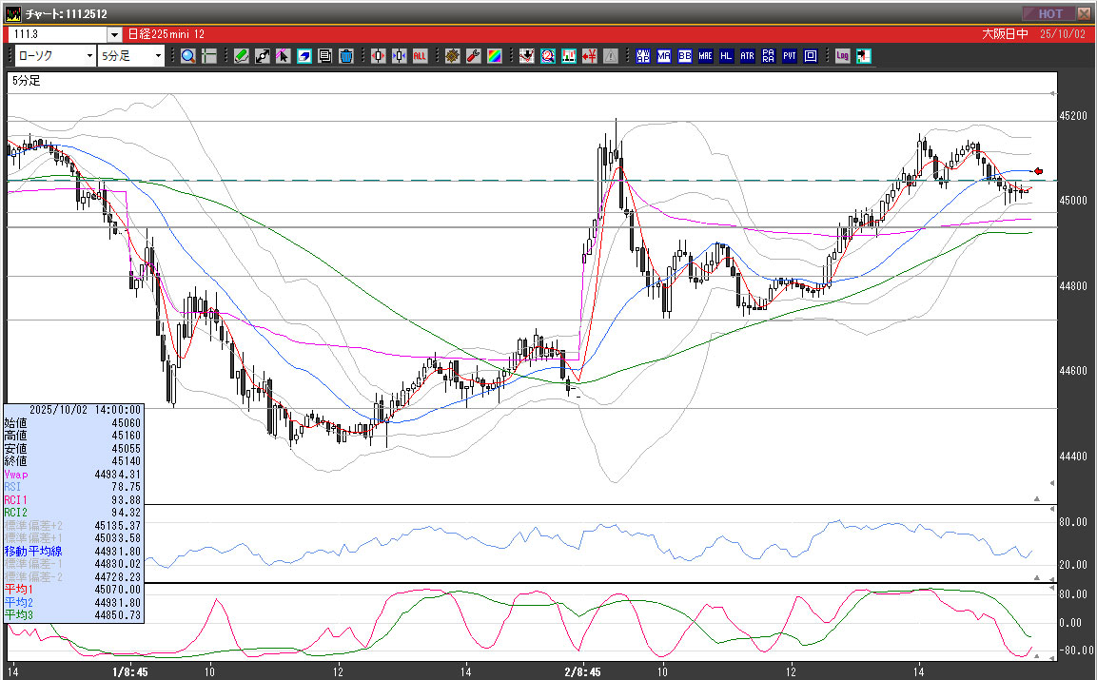This screenshot has width=1097, height=680.
Task: Click the PVT pivot indicator button
Action: [789, 56]
